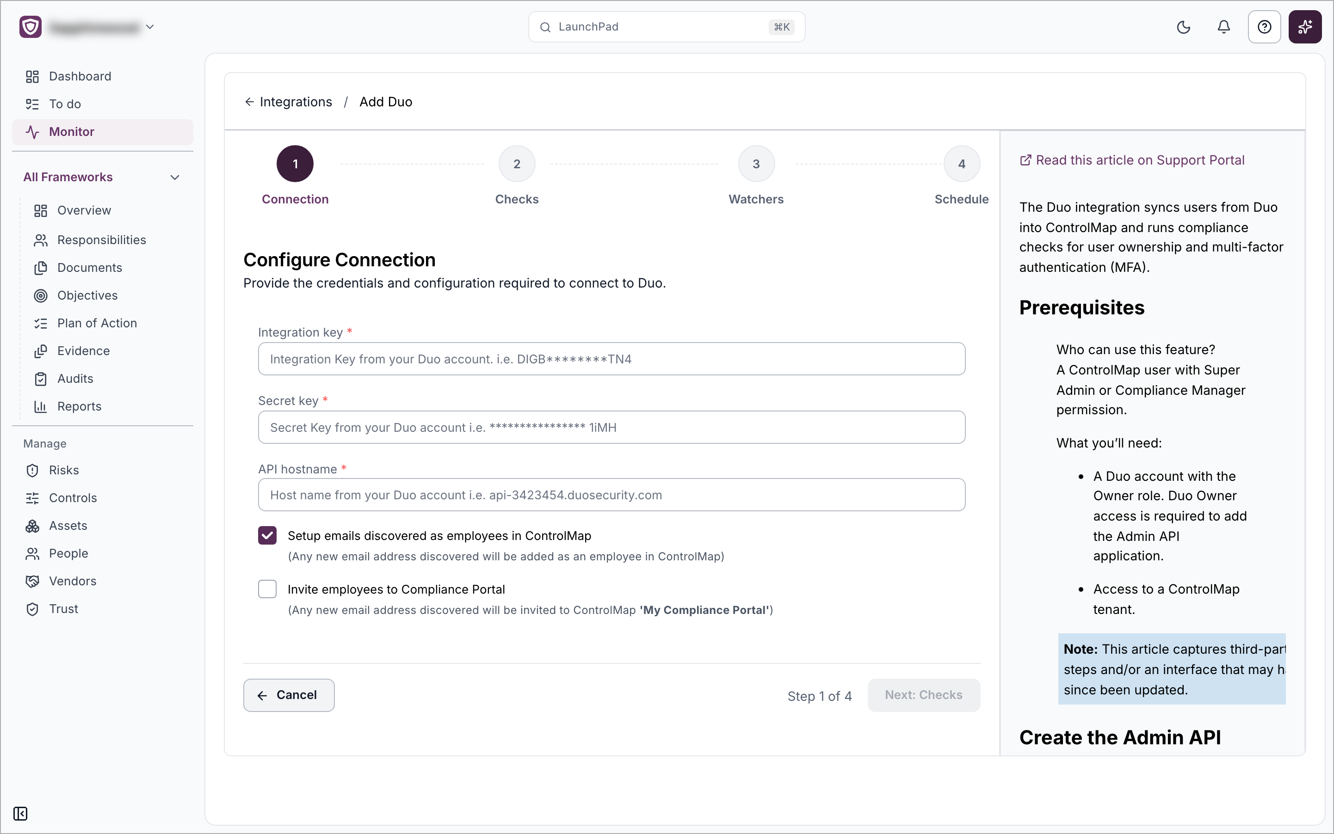Open Dashboard from the sidebar
Viewport: 1334px width, 834px height.
point(103,76)
